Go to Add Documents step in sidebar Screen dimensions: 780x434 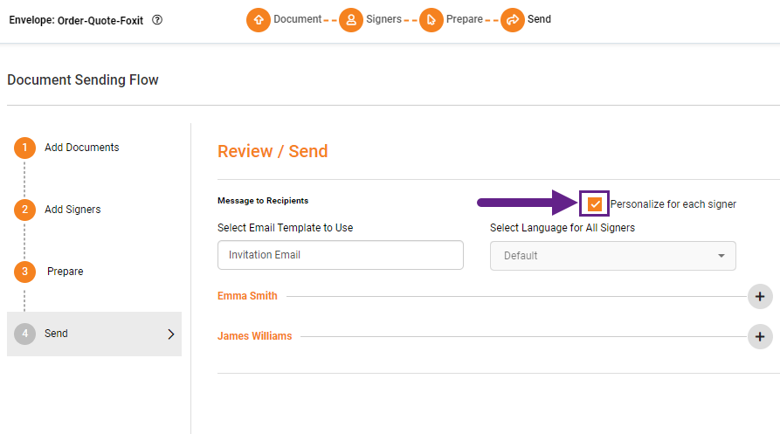pos(82,148)
